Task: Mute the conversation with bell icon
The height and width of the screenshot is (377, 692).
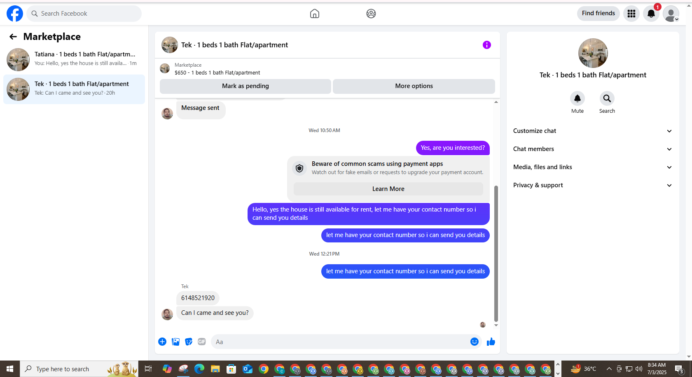Action: [x=577, y=98]
